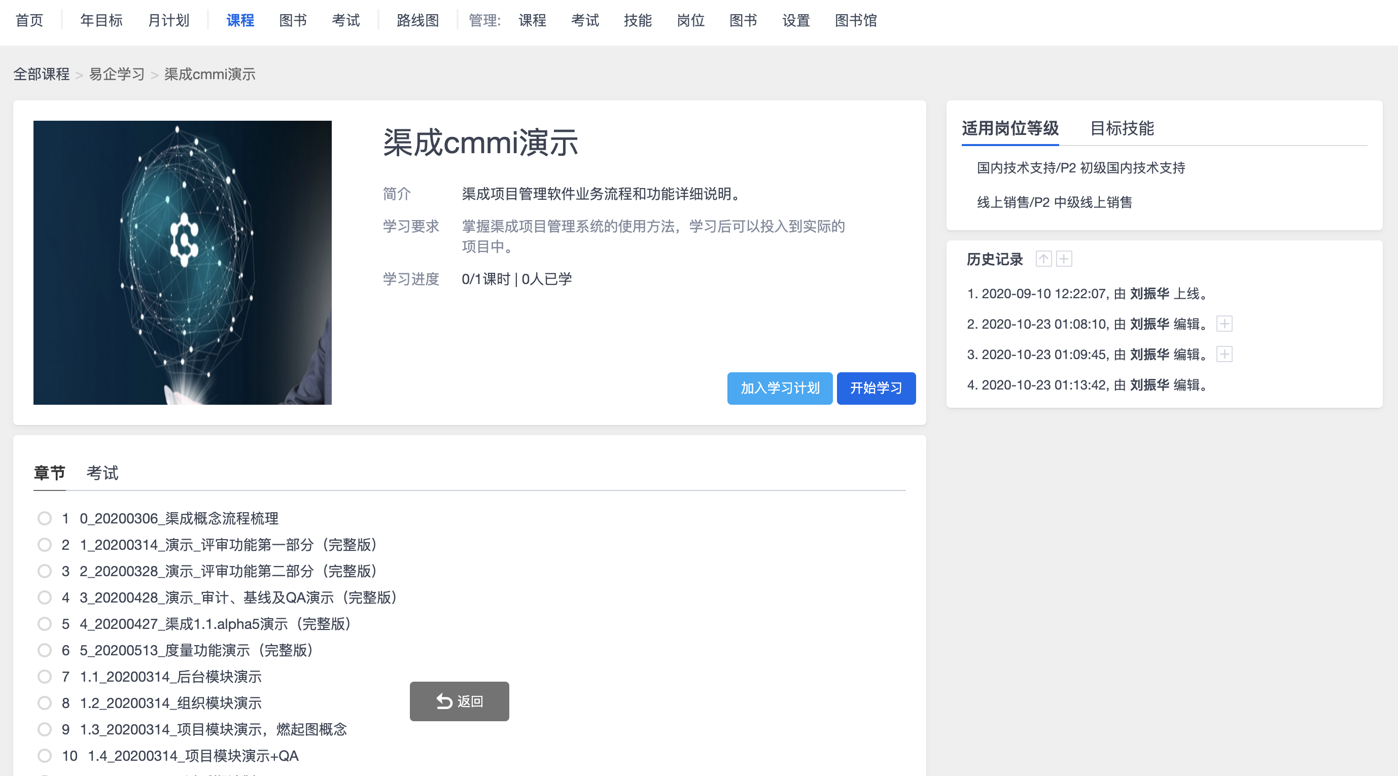
Task: Expand details of the 01:09:45 edit record
Action: (1225, 355)
